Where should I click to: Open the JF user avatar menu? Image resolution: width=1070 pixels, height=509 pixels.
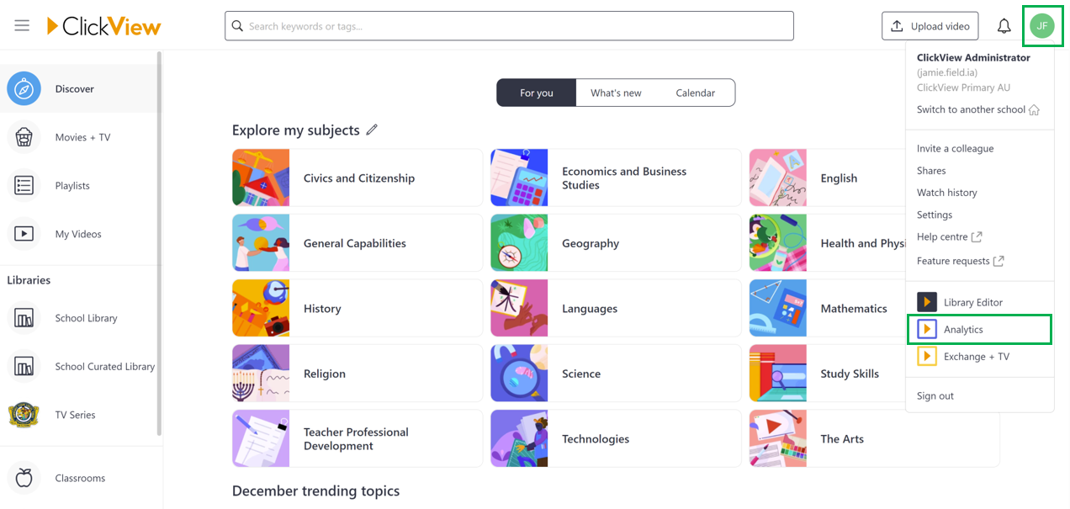1041,26
